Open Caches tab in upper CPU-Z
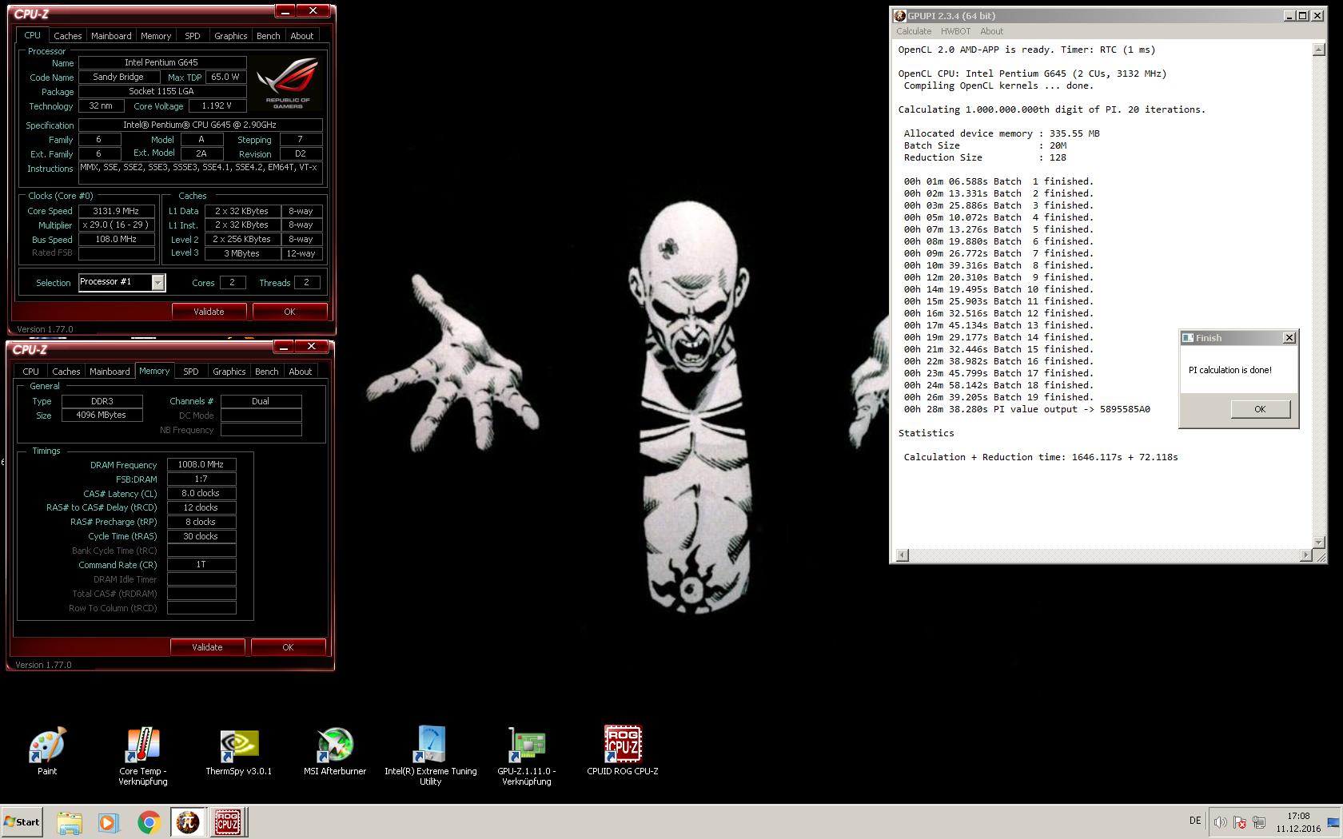This screenshot has width=1343, height=839. (67, 36)
